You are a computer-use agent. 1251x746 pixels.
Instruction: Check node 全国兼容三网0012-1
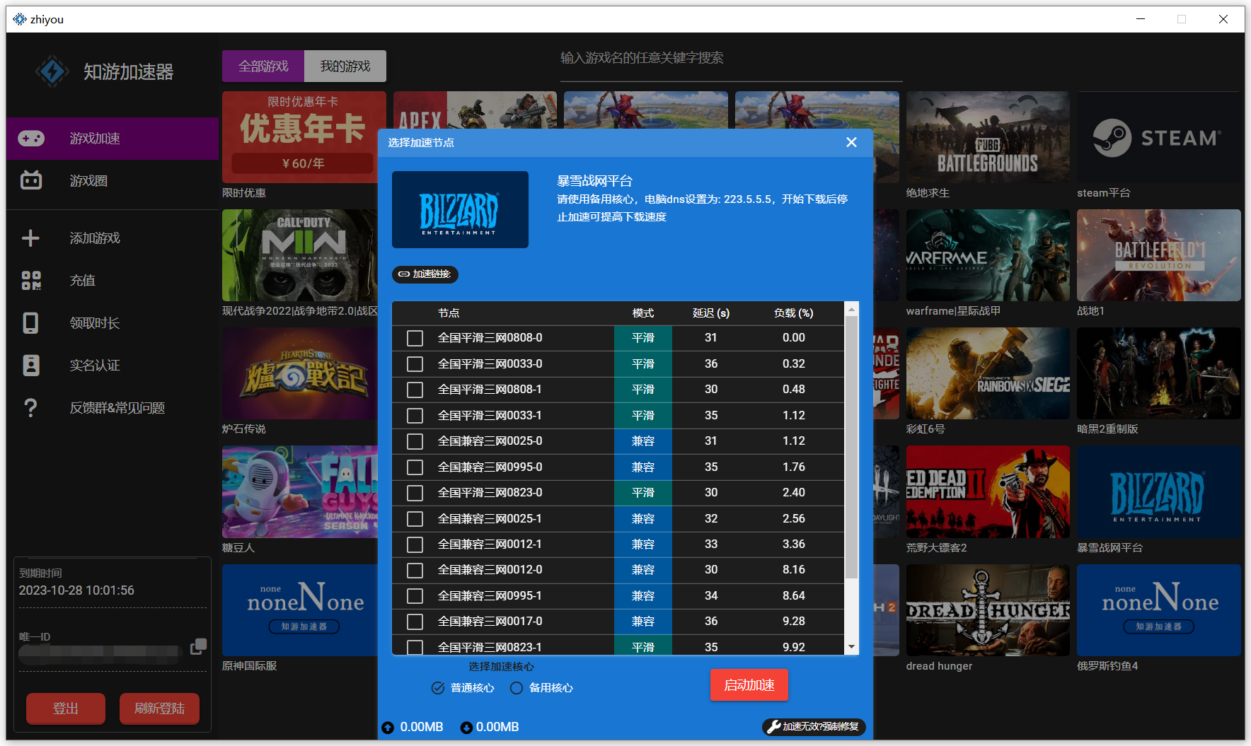pyautogui.click(x=415, y=544)
